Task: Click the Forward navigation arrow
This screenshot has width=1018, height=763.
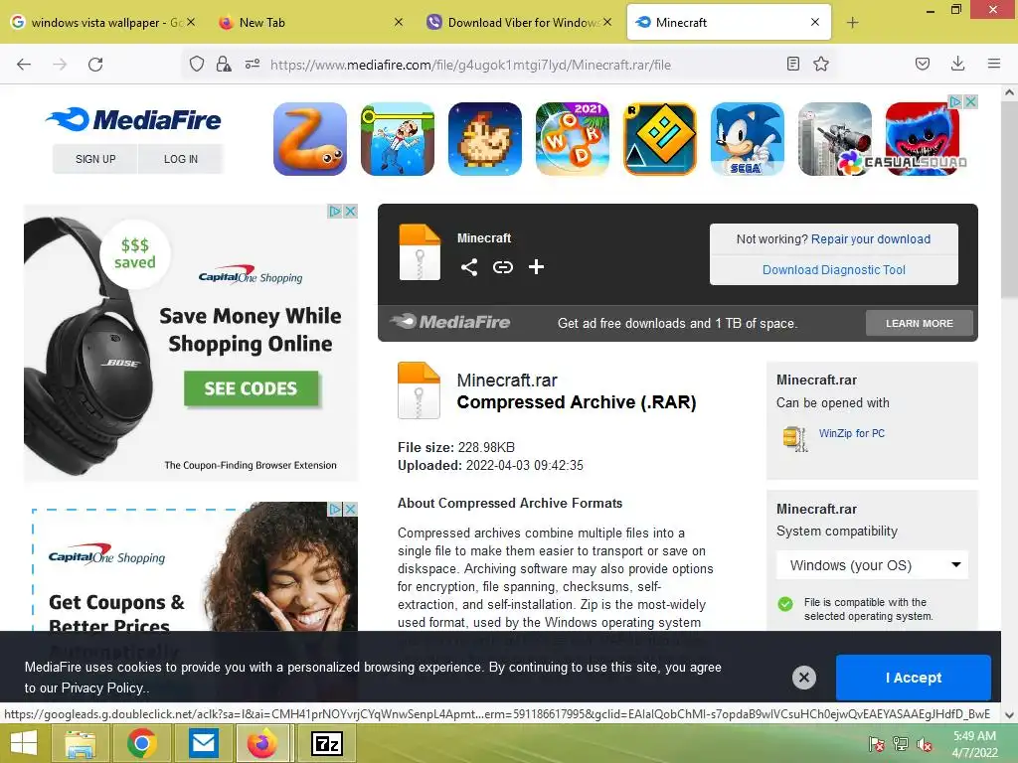Action: [x=60, y=65]
